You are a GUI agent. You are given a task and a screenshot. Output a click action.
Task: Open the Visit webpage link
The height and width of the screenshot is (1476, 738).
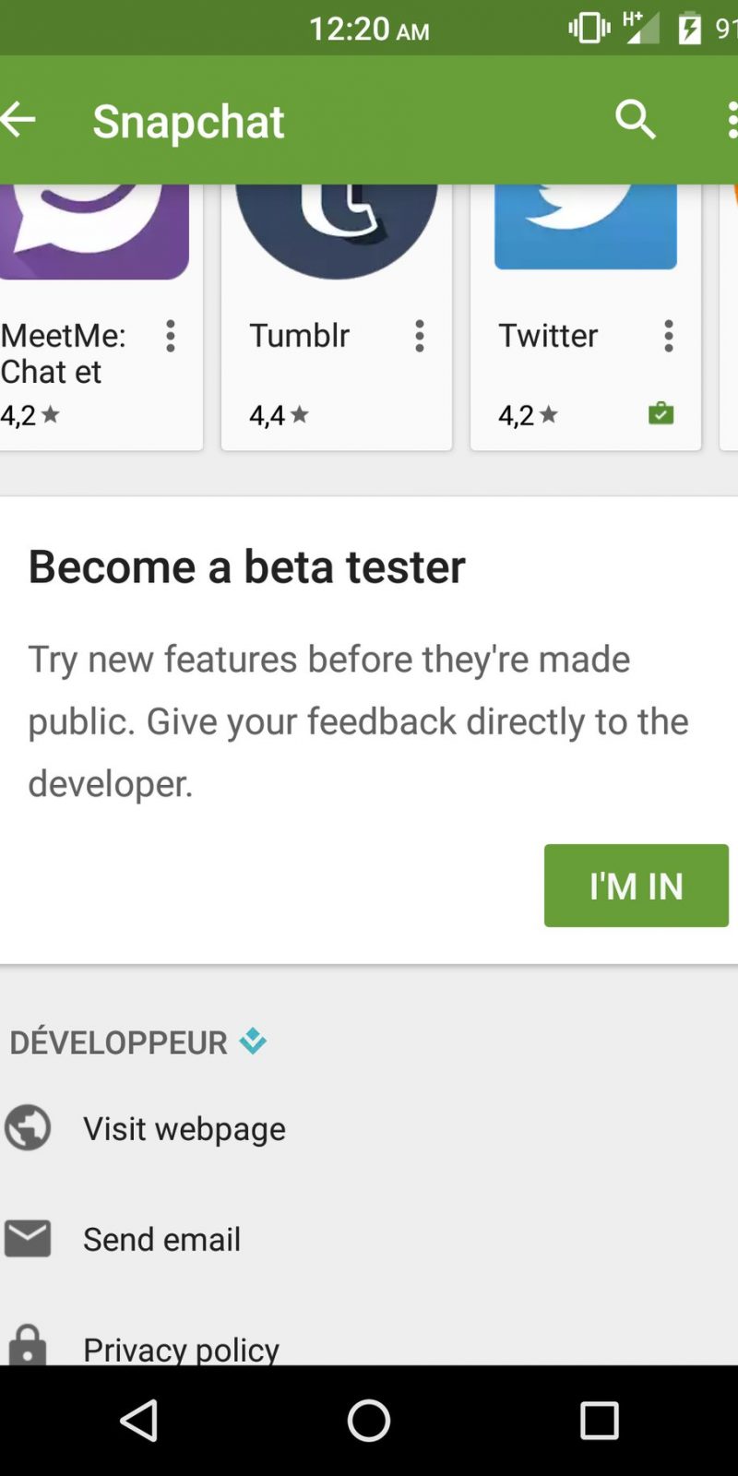184,1128
